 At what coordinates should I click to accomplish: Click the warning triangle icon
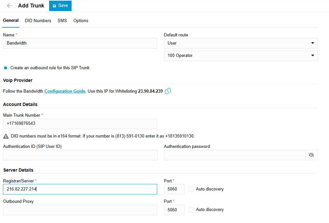[6, 136]
